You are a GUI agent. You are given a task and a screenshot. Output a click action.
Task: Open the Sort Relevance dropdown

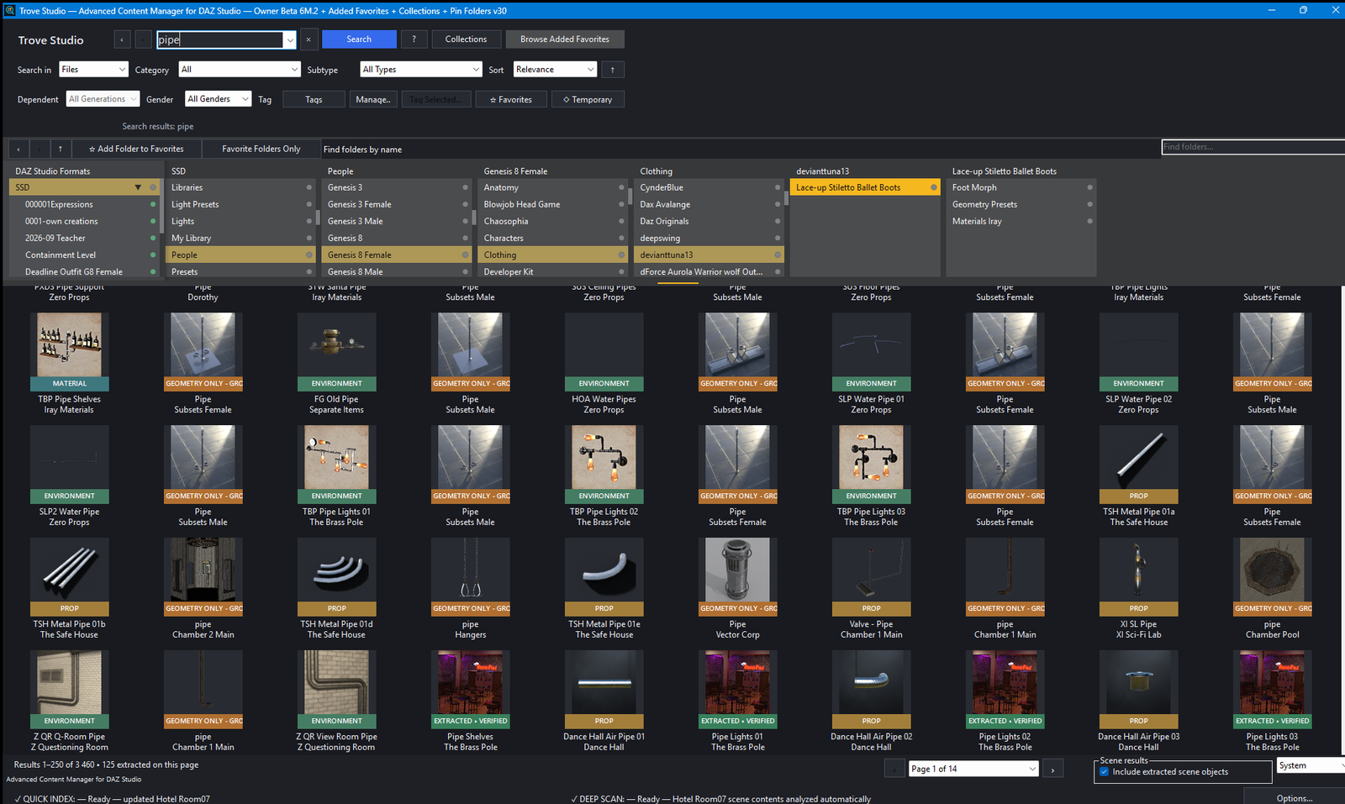(555, 70)
